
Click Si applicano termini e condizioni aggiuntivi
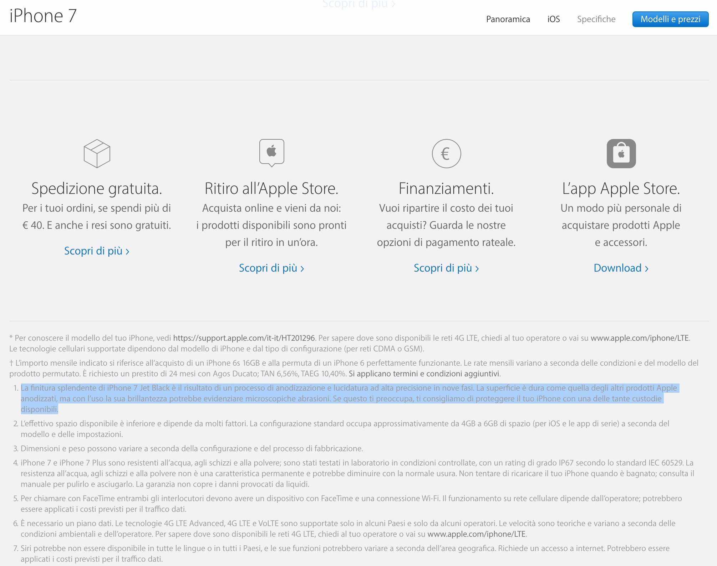point(424,374)
